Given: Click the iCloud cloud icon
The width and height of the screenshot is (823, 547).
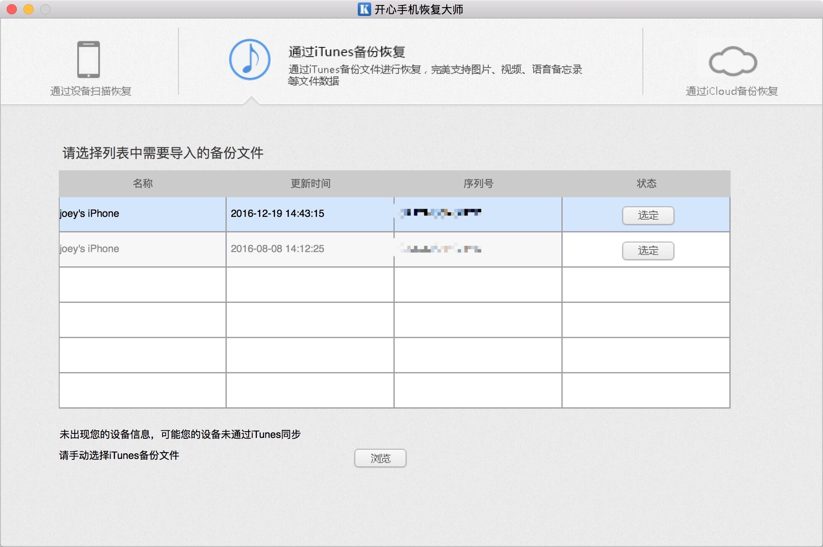Looking at the screenshot, I should click(733, 61).
